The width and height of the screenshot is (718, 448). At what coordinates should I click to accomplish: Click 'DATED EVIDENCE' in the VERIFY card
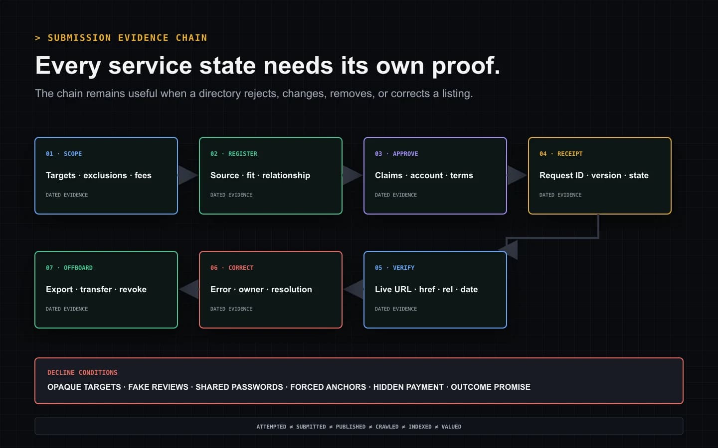pos(396,309)
